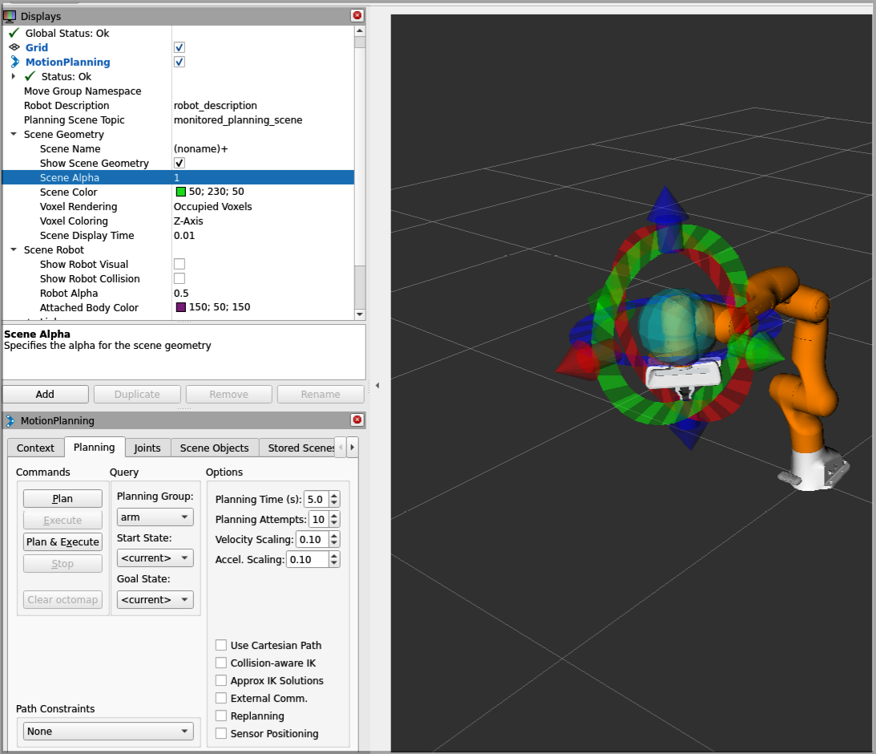The width and height of the screenshot is (876, 754).
Task: Click the Grid display icon
Action: point(14,47)
